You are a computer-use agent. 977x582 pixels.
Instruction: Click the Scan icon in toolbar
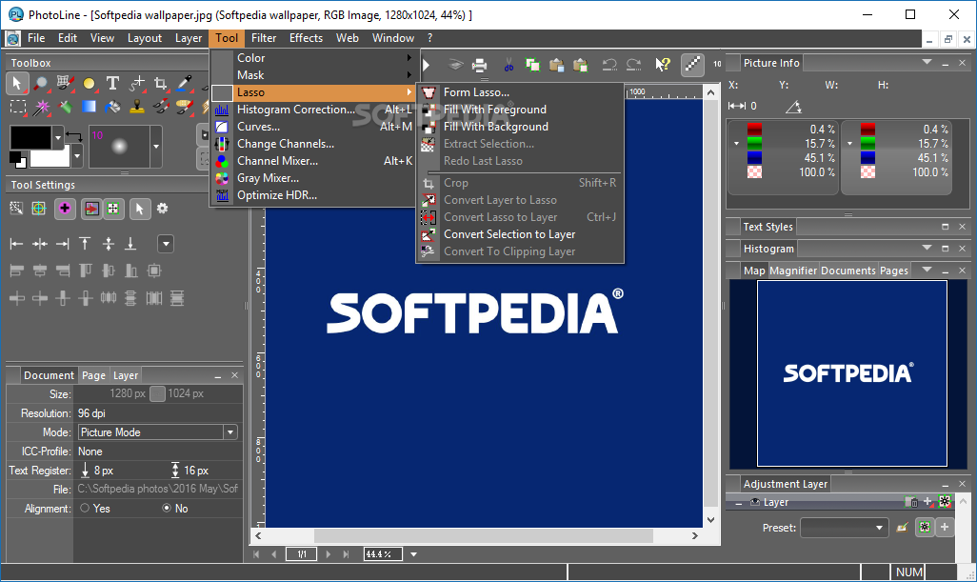click(x=455, y=65)
